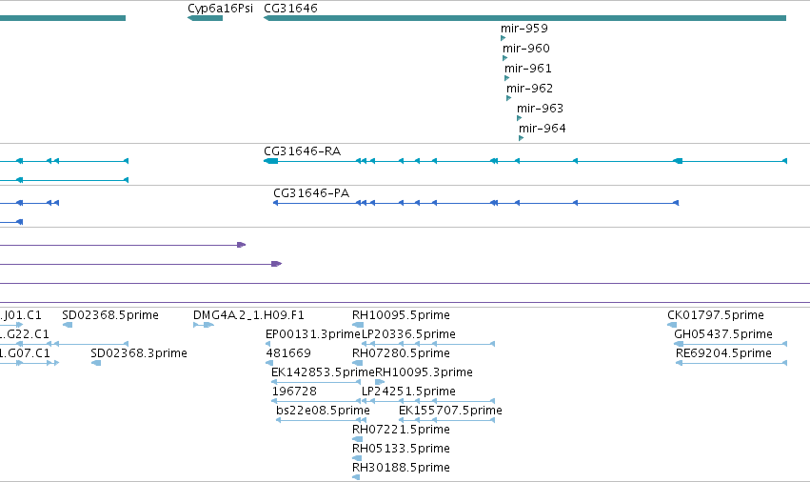Select the CG31646 gene bar
This screenshot has width=810, height=482.
coord(524,18)
